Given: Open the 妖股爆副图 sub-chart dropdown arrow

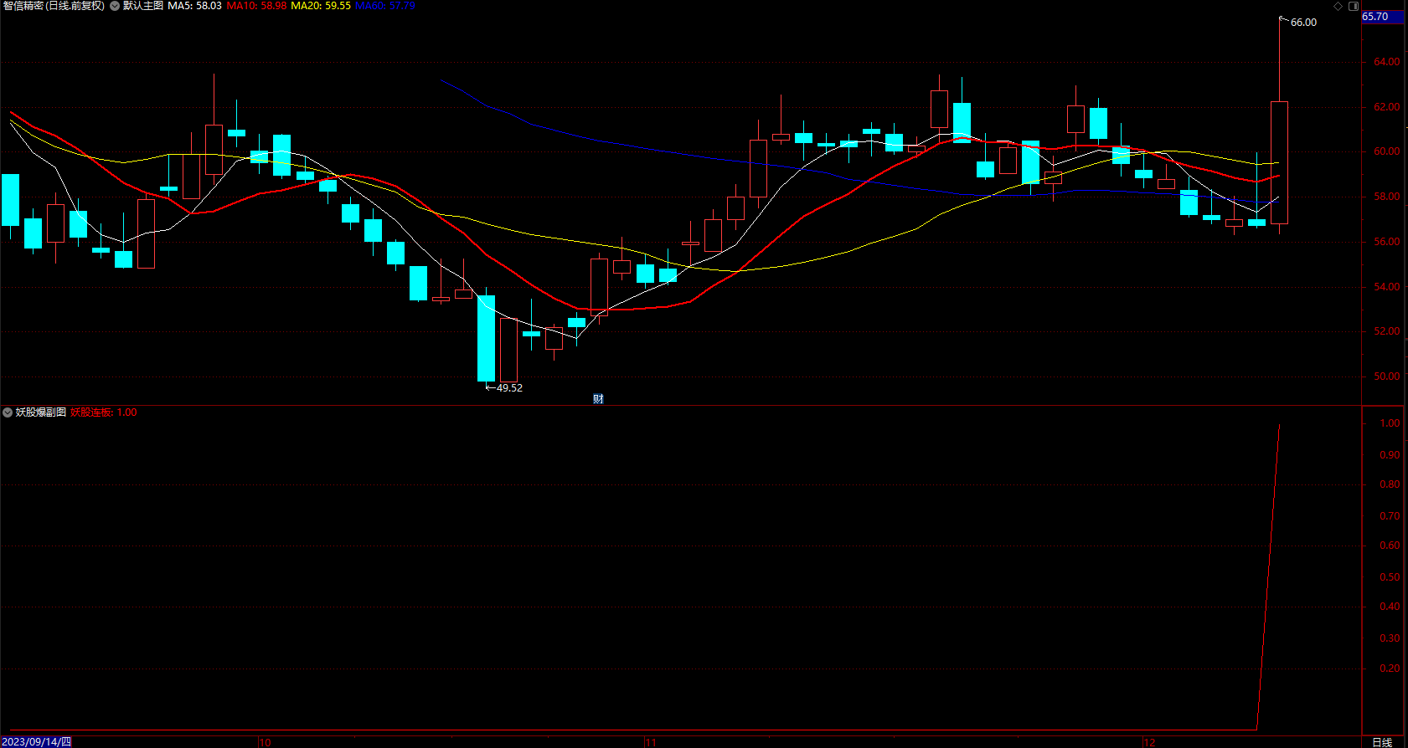Looking at the screenshot, I should click(8, 412).
